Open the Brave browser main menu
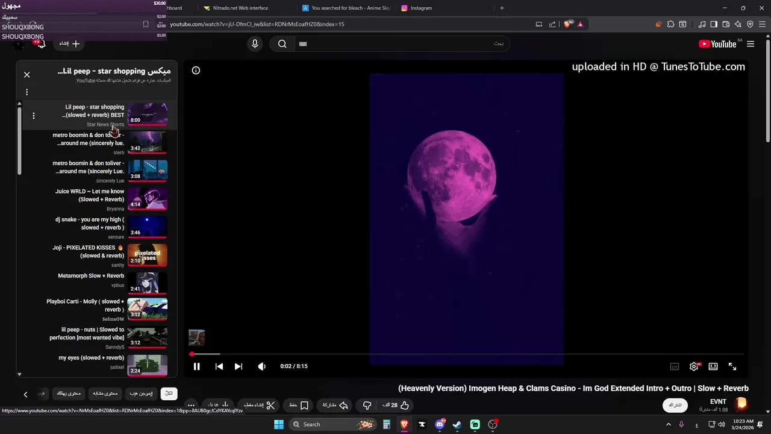Viewport: 771px width, 434px height. (x=762, y=24)
